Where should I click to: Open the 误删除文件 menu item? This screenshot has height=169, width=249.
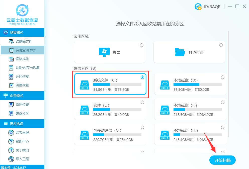(x=22, y=41)
